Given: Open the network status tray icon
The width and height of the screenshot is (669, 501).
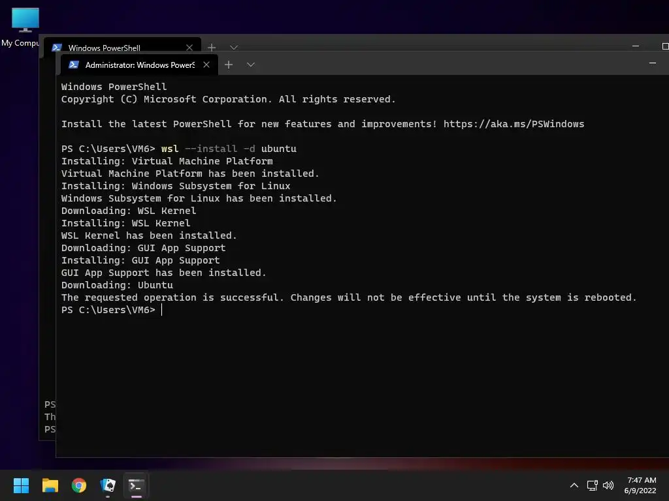Looking at the screenshot, I should pyautogui.click(x=592, y=485).
